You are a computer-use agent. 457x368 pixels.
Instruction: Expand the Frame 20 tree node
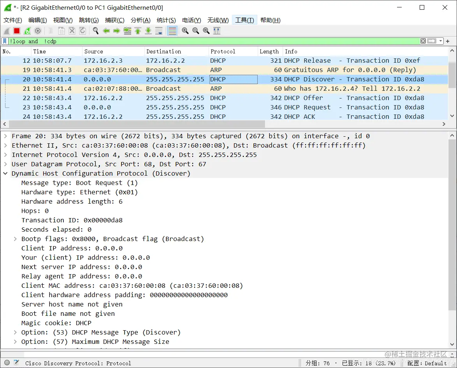[5, 136]
